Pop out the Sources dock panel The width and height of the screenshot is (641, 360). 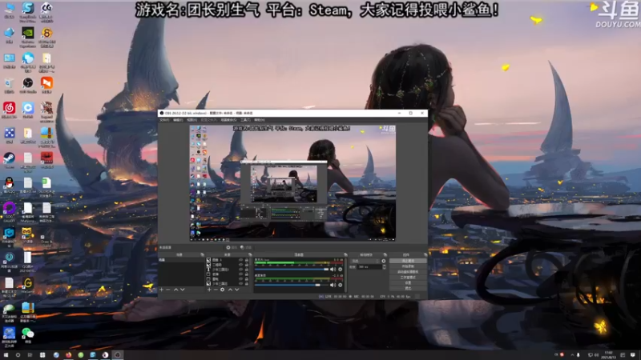pyautogui.click(x=250, y=254)
